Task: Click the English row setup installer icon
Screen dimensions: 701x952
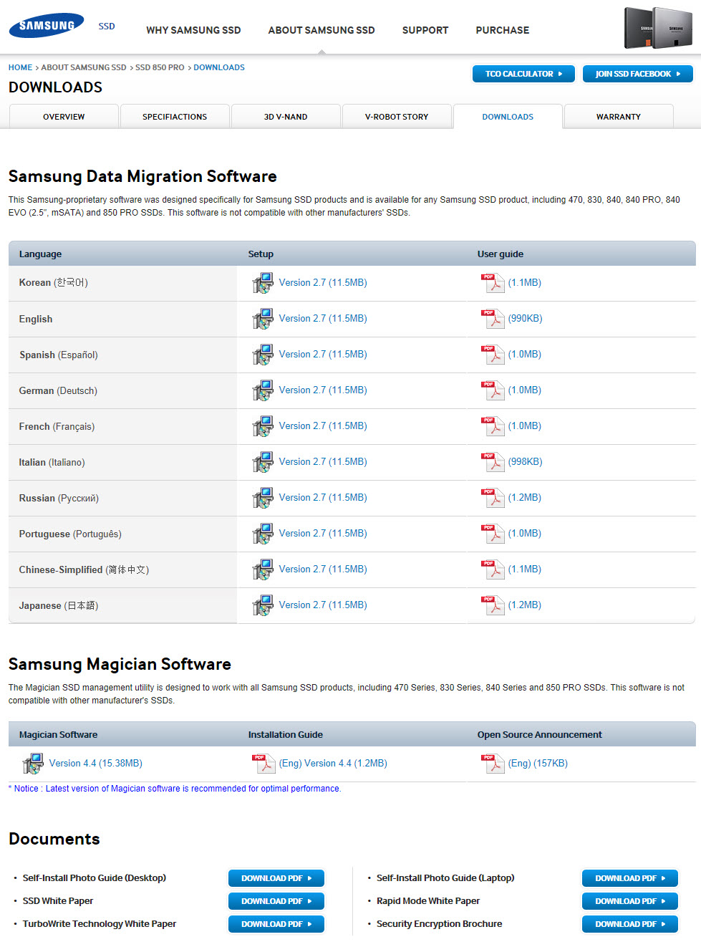Action: click(263, 319)
